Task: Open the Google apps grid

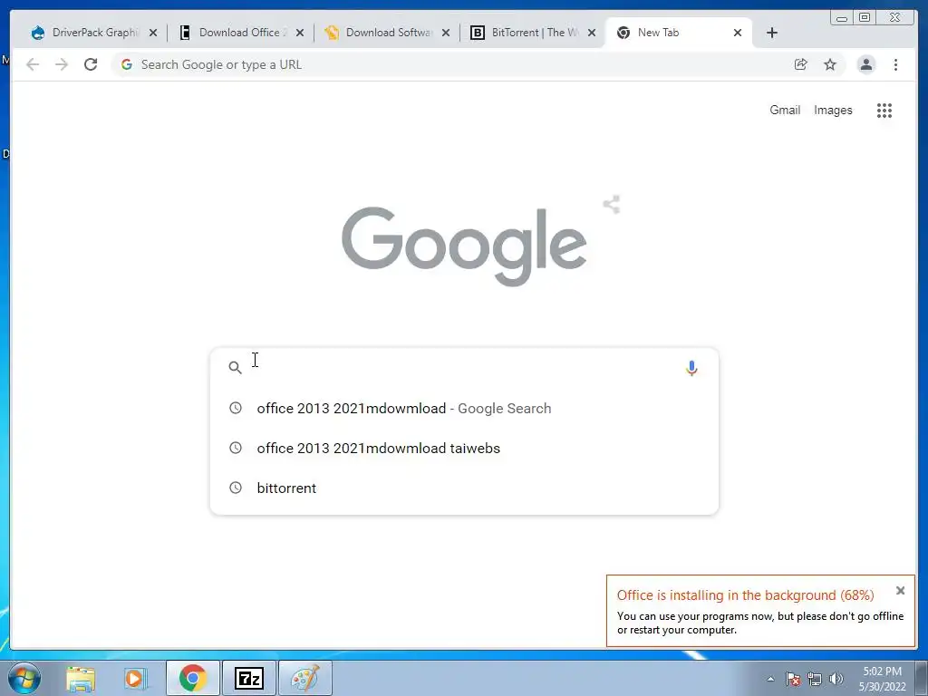Action: [884, 111]
